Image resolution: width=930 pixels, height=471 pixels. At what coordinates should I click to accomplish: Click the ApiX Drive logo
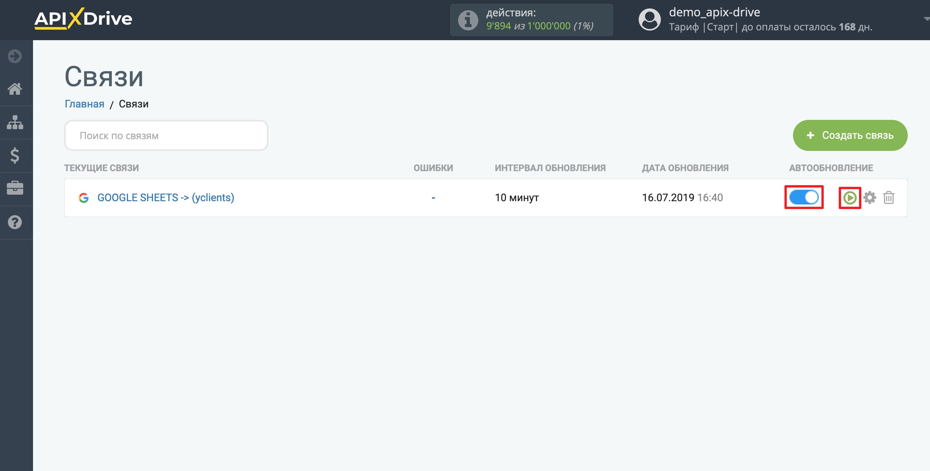click(83, 20)
